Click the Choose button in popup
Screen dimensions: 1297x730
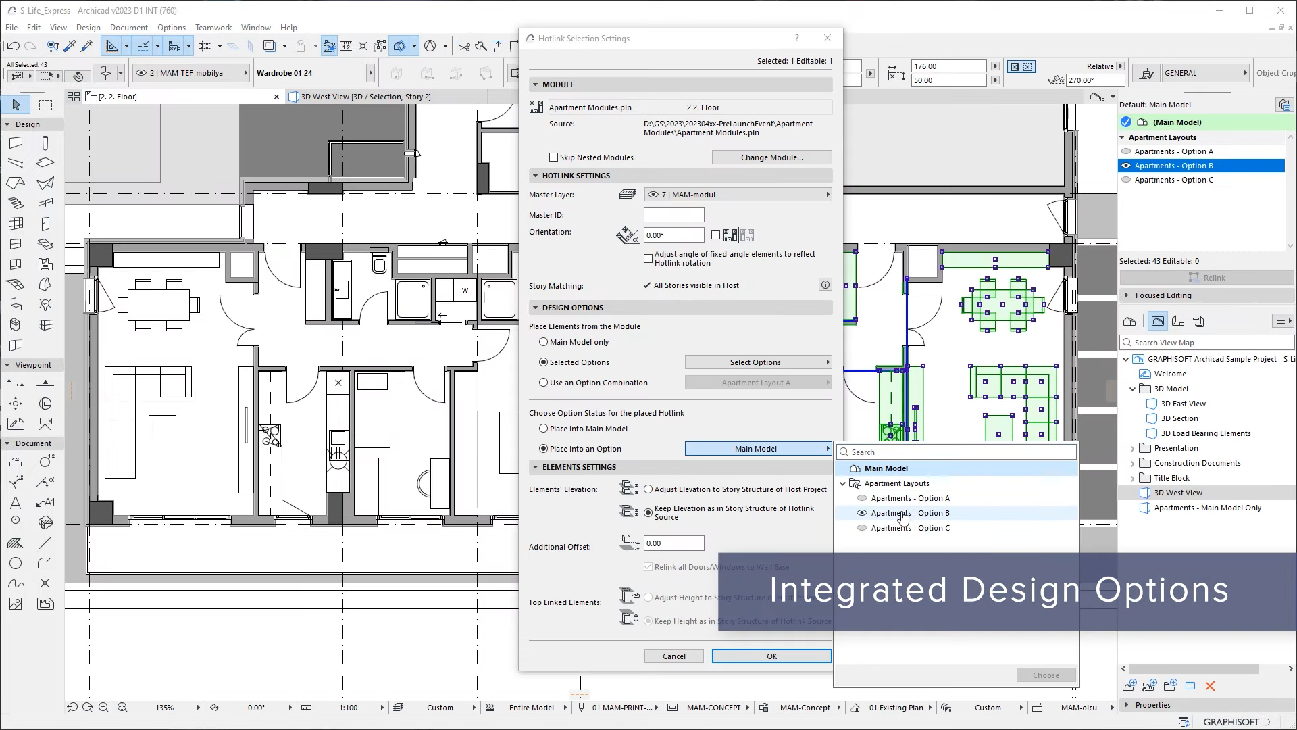[x=1046, y=675]
